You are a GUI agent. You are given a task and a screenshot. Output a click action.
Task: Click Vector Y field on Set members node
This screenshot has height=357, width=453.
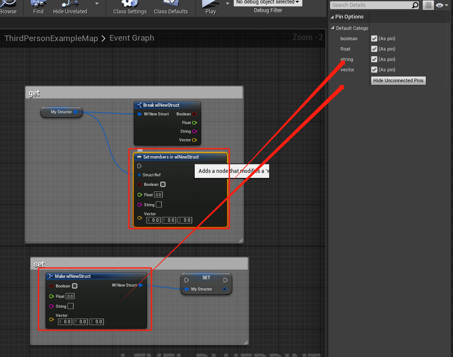tap(169, 220)
